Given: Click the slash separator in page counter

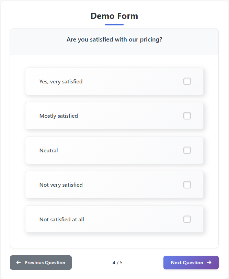Looking at the screenshot, I should pyautogui.click(x=117, y=263).
